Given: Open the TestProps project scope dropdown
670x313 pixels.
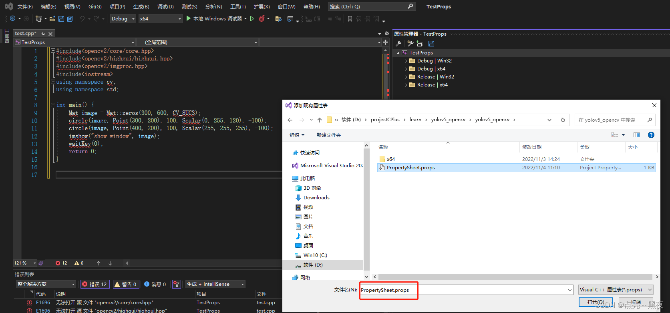Looking at the screenshot, I should point(75,42).
